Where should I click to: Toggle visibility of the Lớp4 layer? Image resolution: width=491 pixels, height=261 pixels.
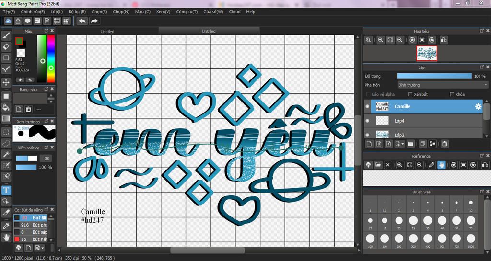367,121
